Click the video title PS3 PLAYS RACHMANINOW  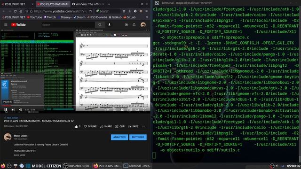39,121
